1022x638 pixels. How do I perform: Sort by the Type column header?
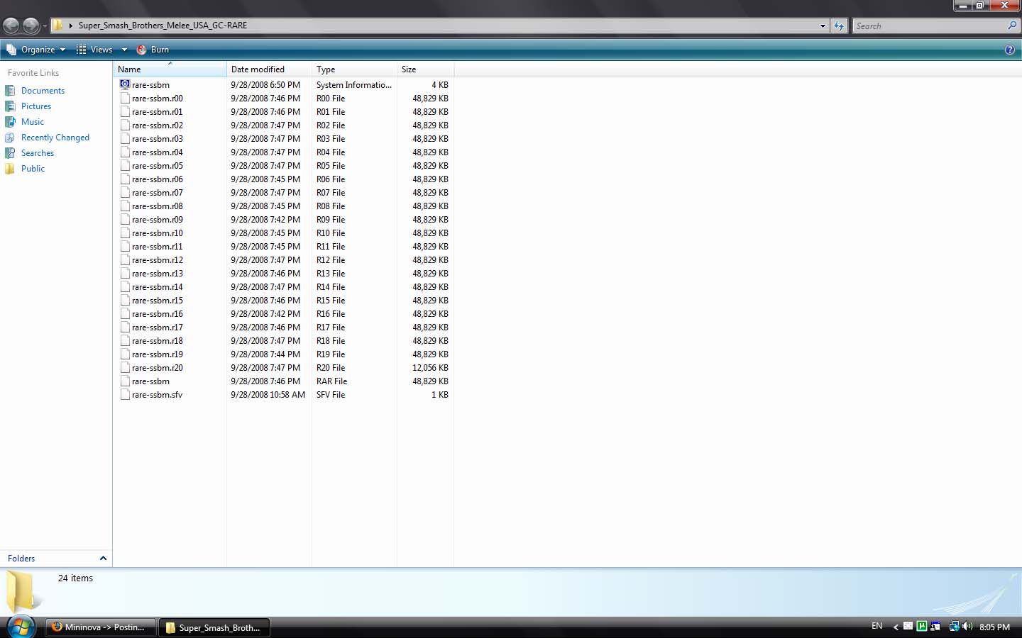pos(354,69)
